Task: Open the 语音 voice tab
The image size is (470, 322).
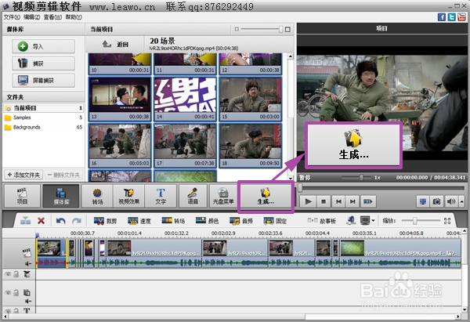Action: point(193,196)
